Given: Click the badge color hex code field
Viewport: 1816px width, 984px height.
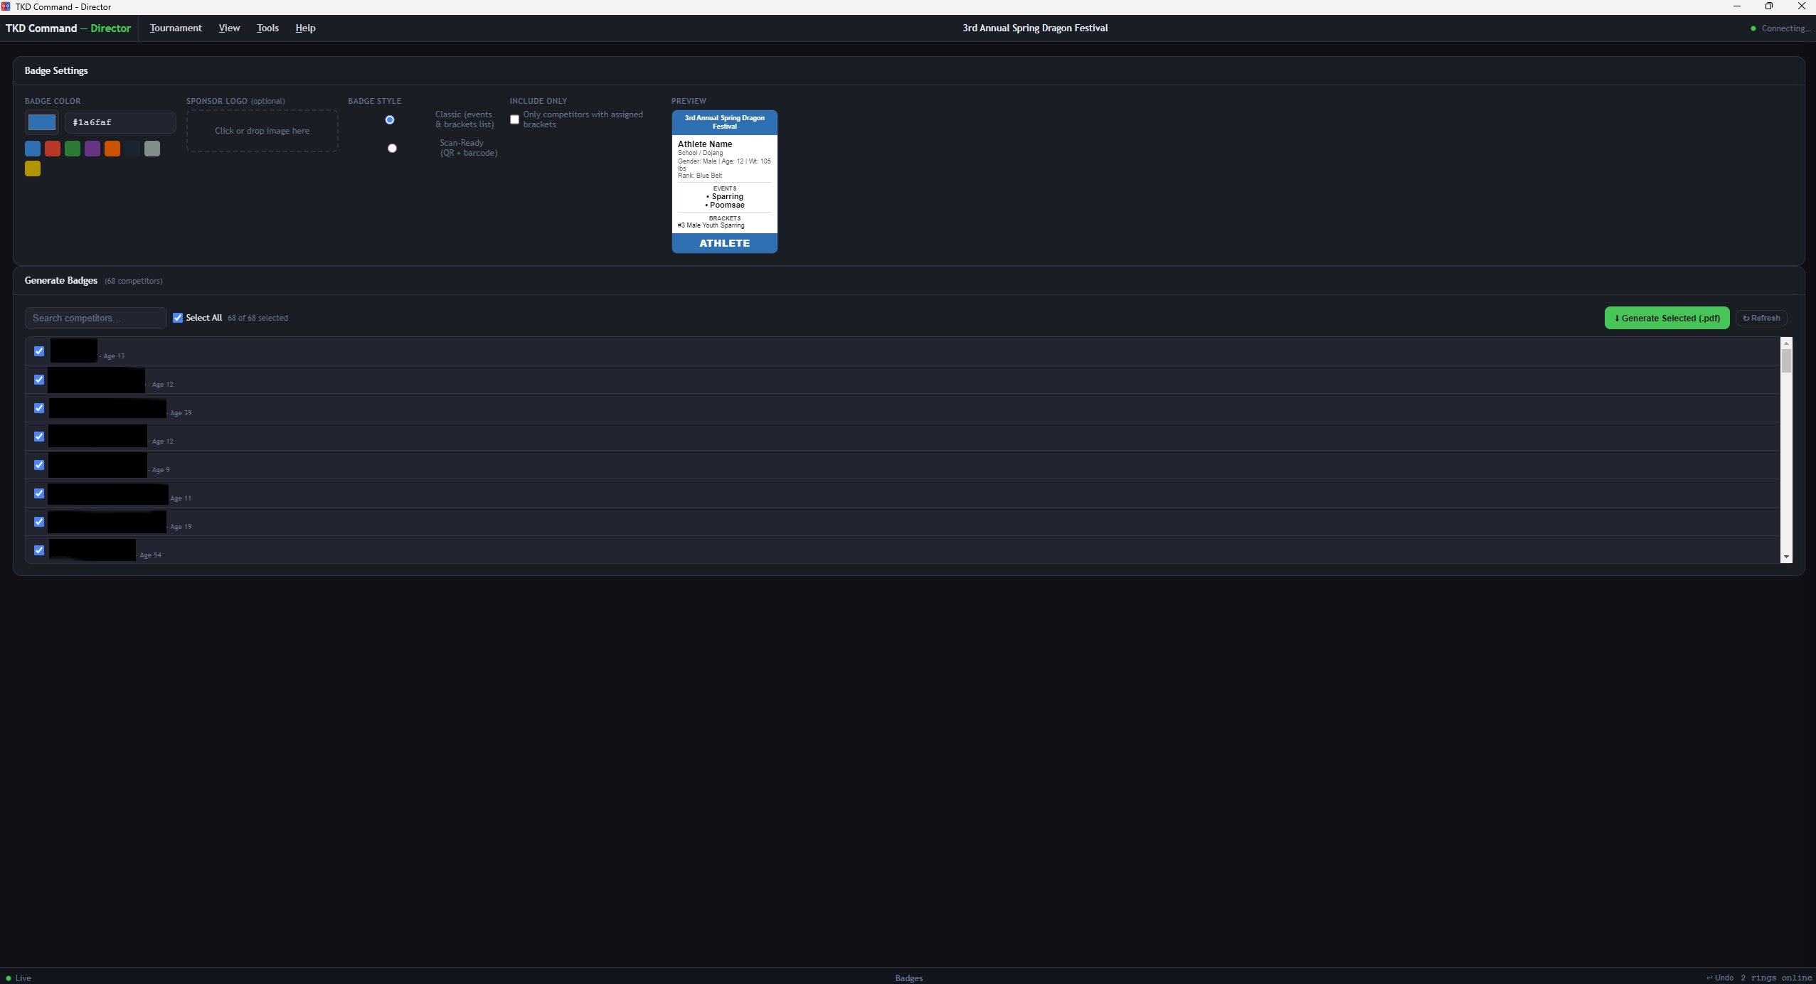Looking at the screenshot, I should [120, 122].
